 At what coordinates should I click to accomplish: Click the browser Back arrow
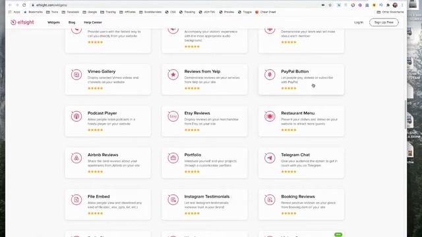click(11, 5)
